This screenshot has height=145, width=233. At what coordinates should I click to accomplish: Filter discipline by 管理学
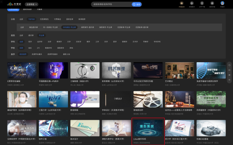pyautogui.click(x=125, y=42)
